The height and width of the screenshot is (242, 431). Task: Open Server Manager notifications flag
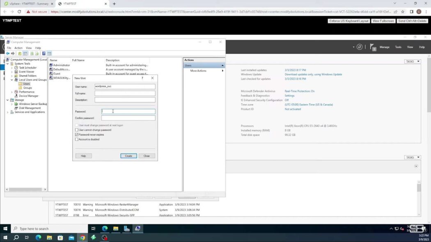(x=373, y=47)
